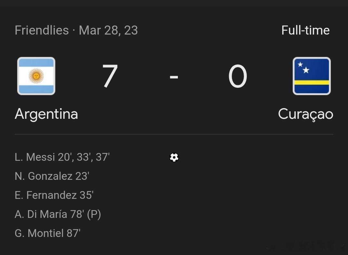Image resolution: width=348 pixels, height=255 pixels.
Task: Click Argentina's score of 7
Action: 110,76
